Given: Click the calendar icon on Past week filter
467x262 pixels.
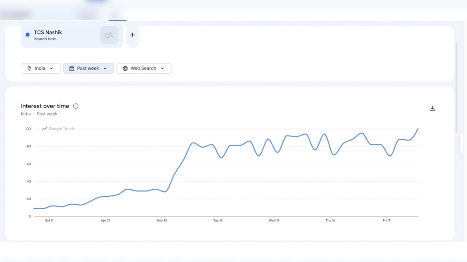Looking at the screenshot, I should point(71,68).
